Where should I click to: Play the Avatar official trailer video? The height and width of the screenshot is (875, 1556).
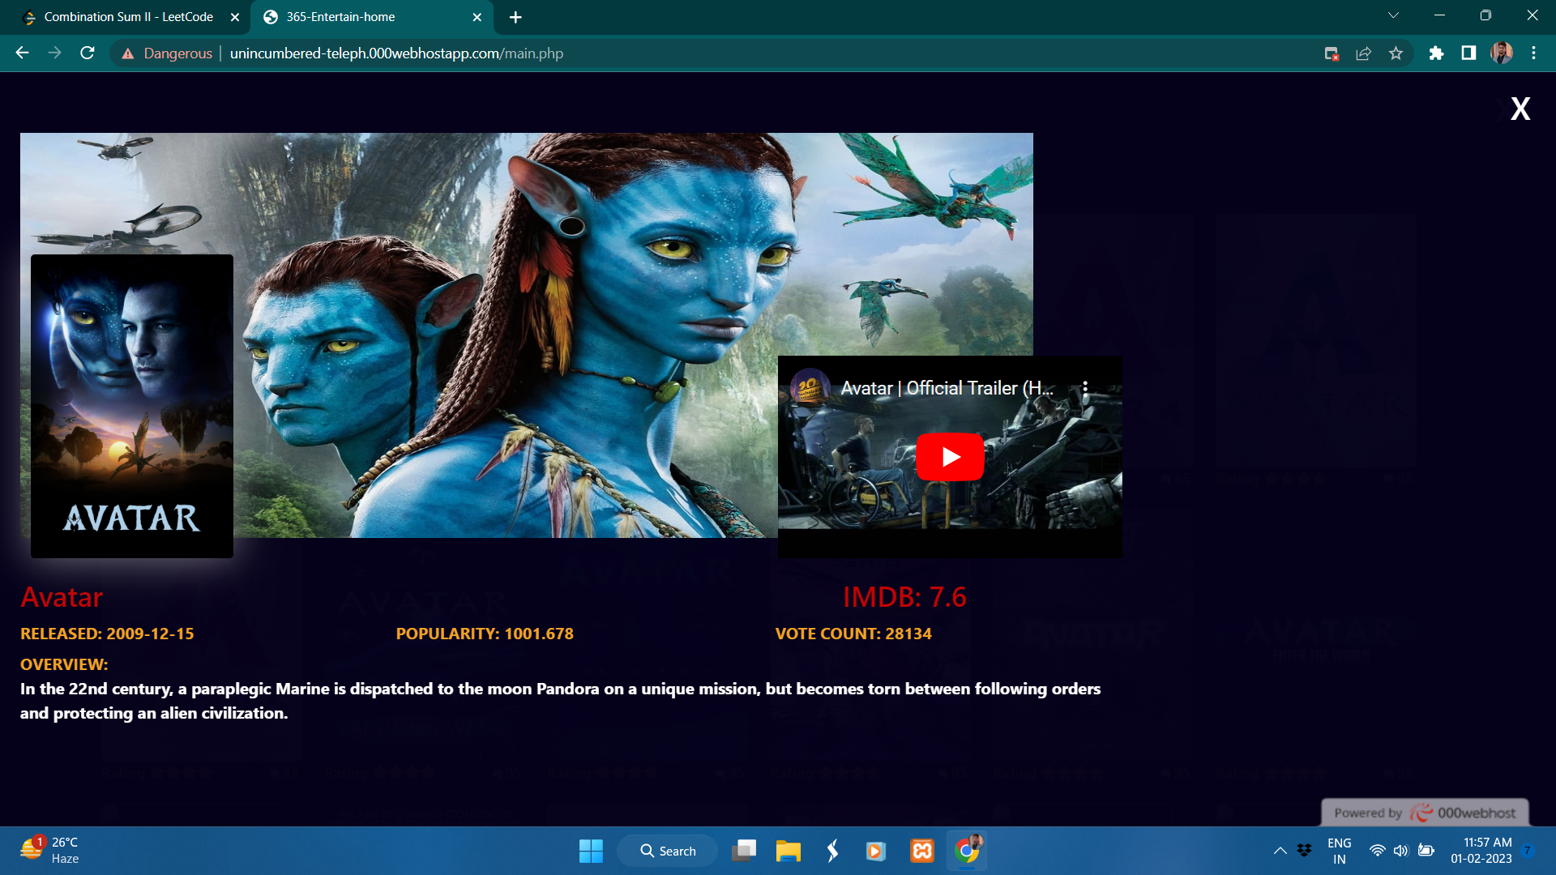tap(949, 456)
